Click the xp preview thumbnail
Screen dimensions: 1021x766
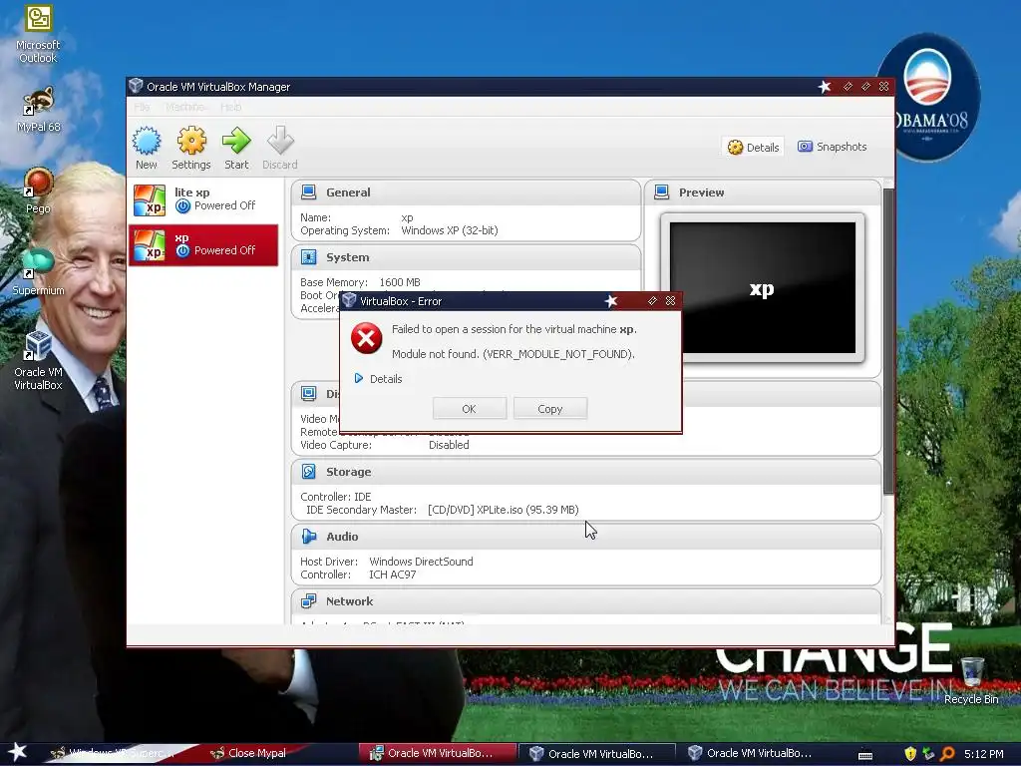(x=763, y=288)
